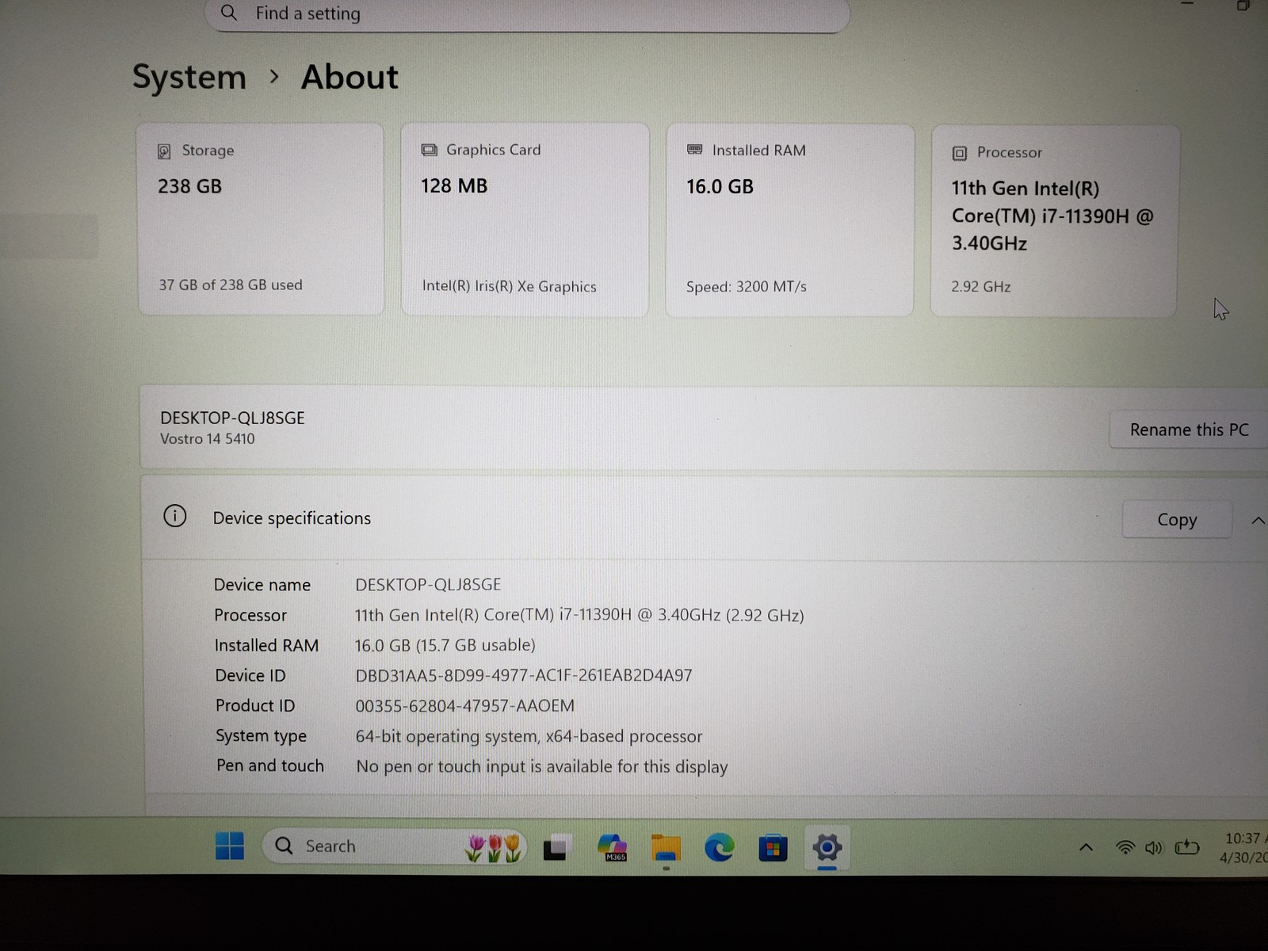
Task: Click 'Intel(R) Iris(R) Xe Graphics' text
Action: [509, 286]
